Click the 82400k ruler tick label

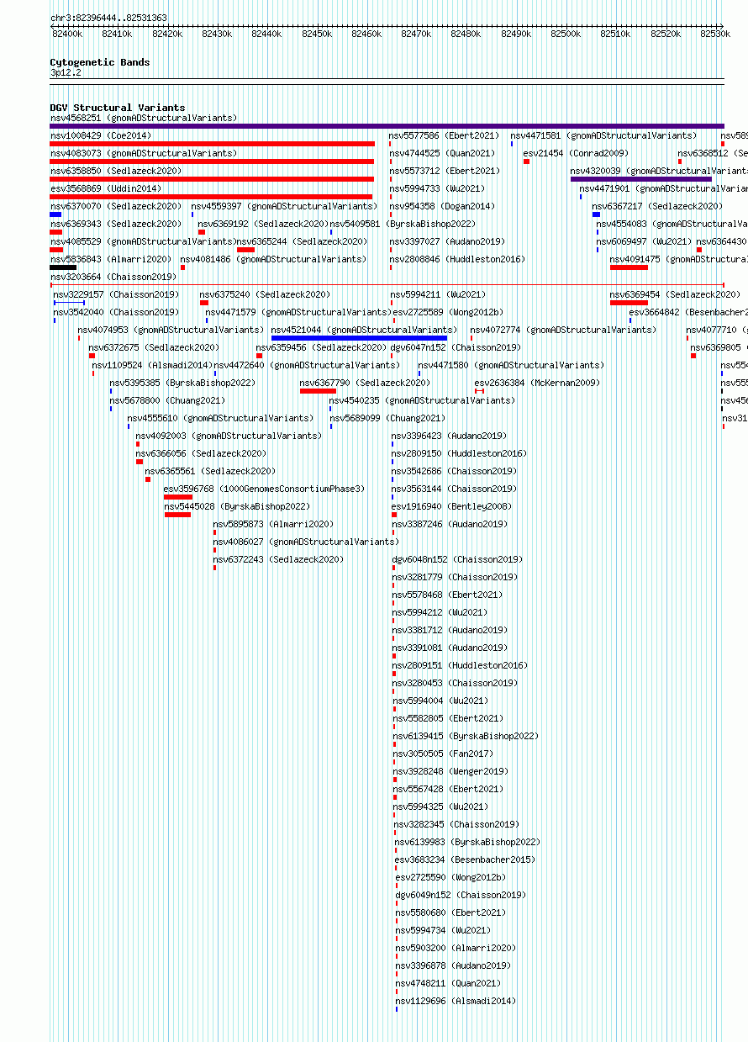(x=67, y=34)
